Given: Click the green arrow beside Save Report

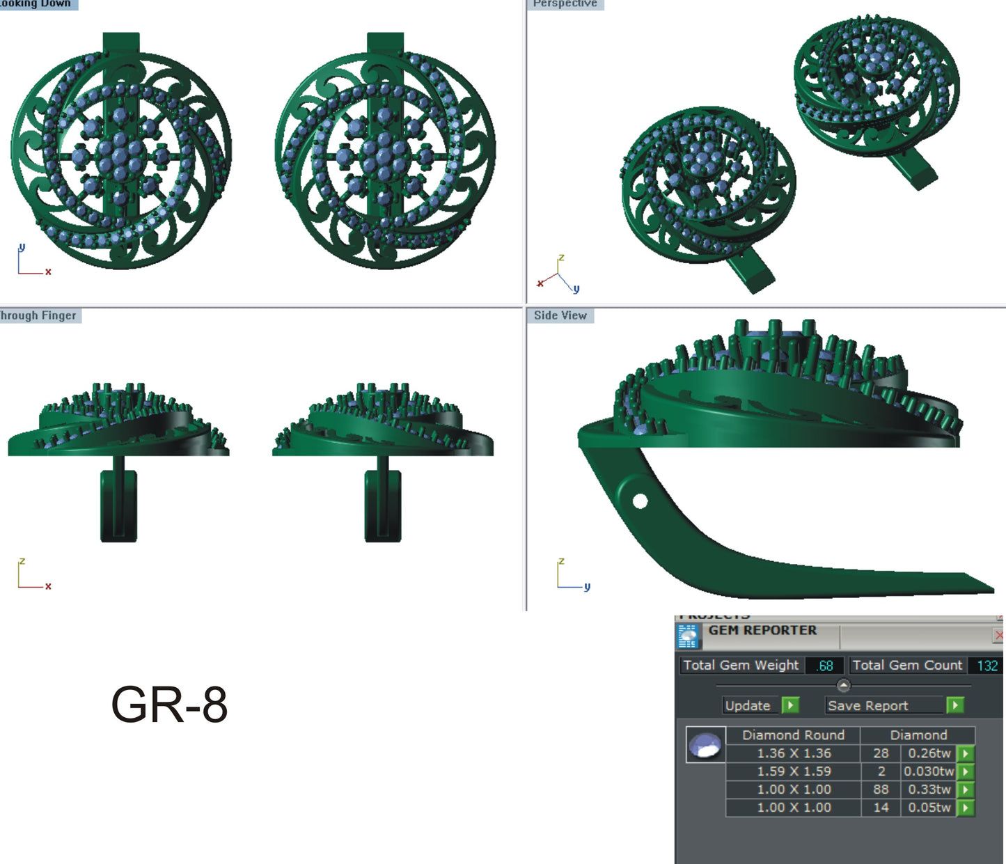Looking at the screenshot, I should (957, 705).
